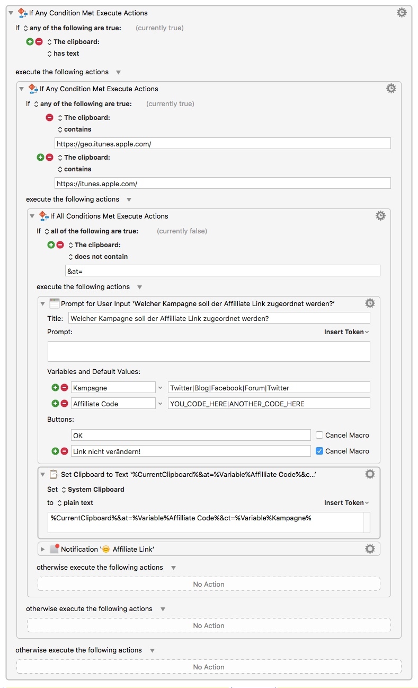The height and width of the screenshot is (688, 418).
Task: Open Insert Token menu for clipboard text
Action: 346,503
